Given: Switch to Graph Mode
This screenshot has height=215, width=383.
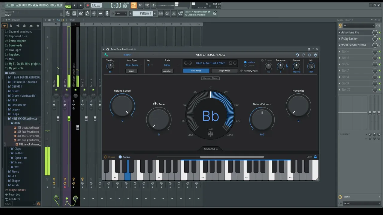Looking at the screenshot, I should [224, 71].
